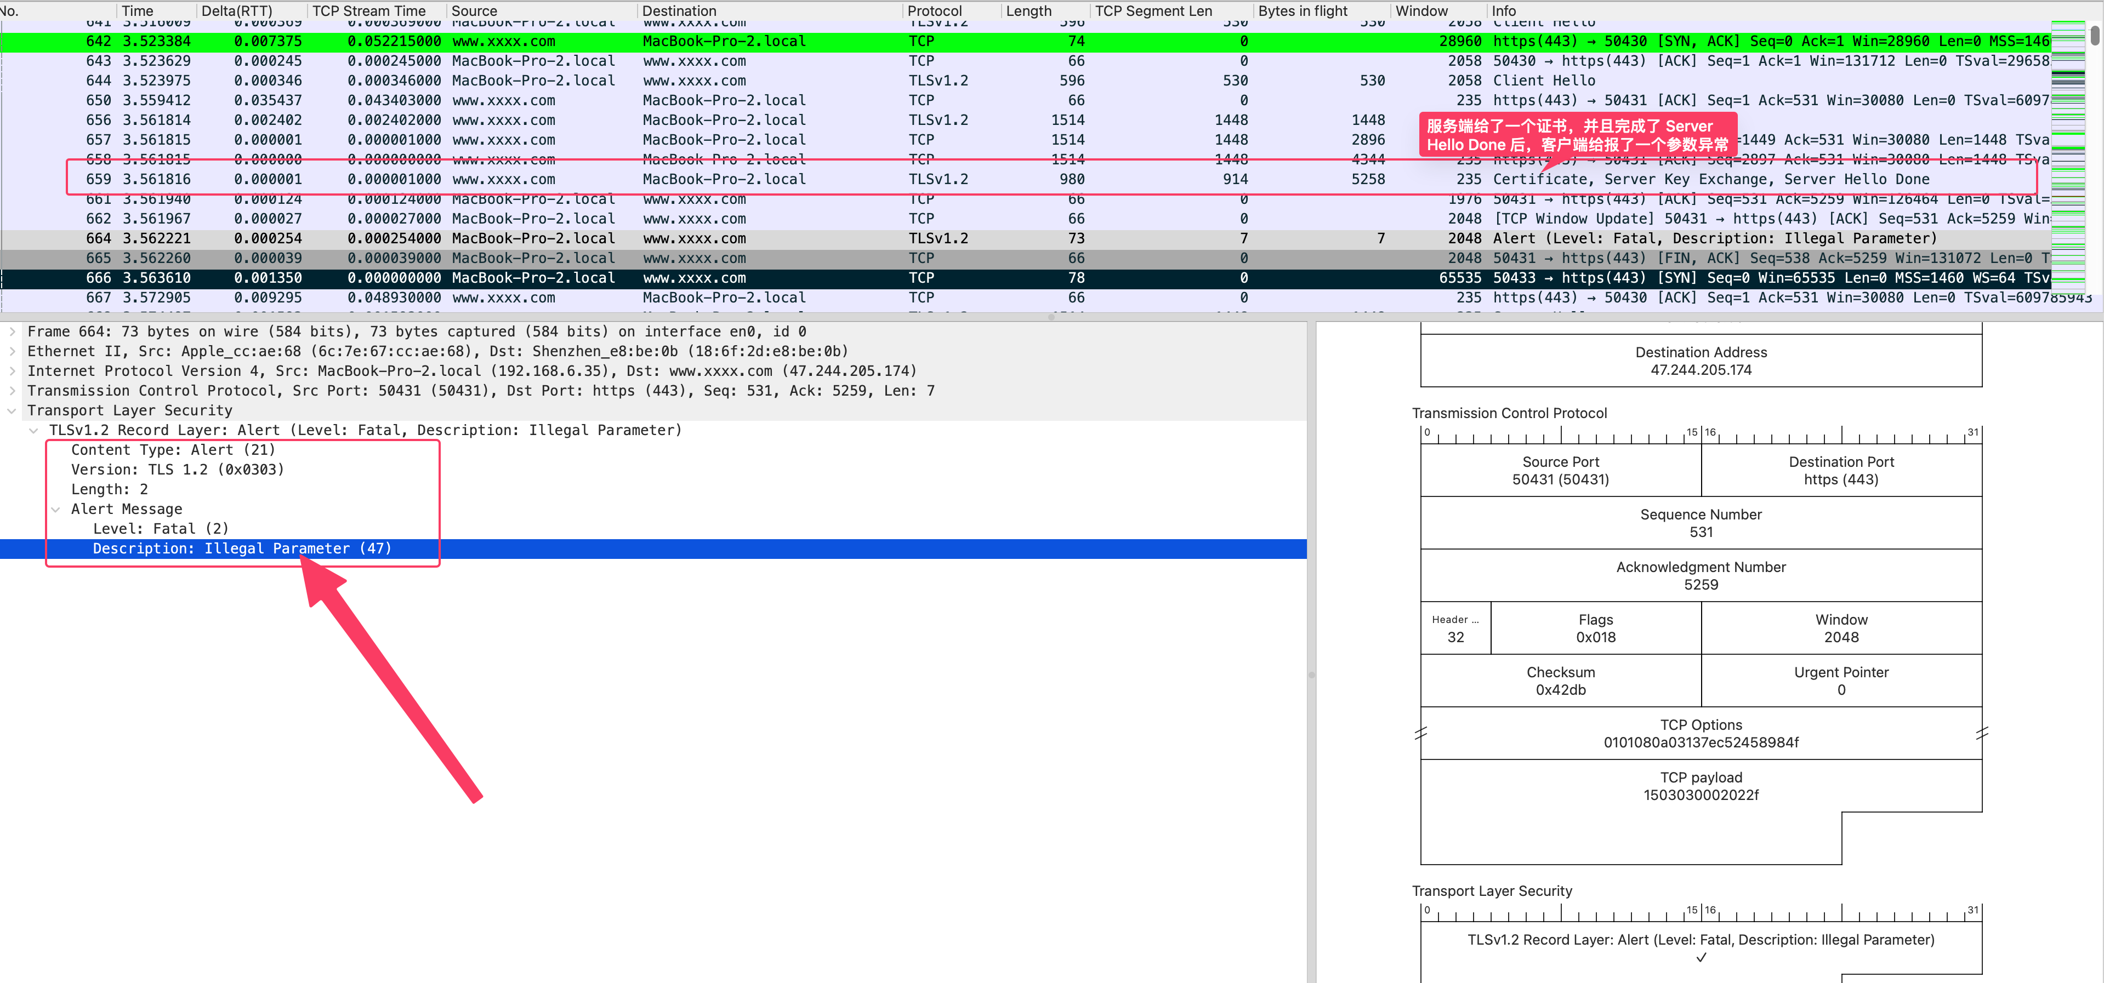Expand the Ethernet II details row
Image resolution: width=2104 pixels, height=983 pixels.
coord(12,351)
